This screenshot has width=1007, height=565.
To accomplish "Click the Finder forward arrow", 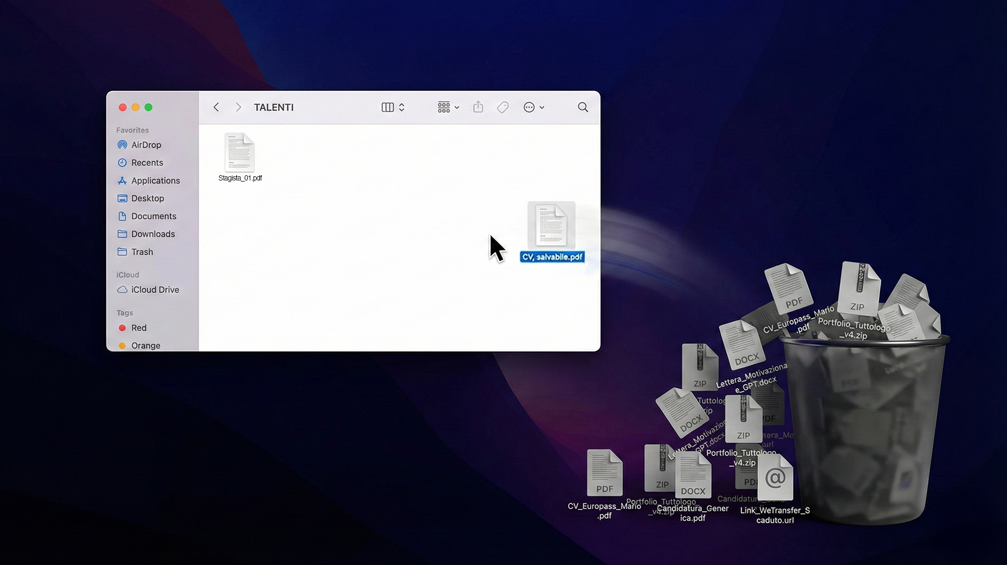I will 238,107.
